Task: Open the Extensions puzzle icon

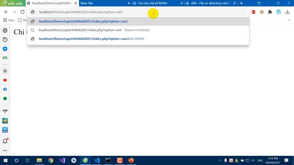Action: pos(270,12)
